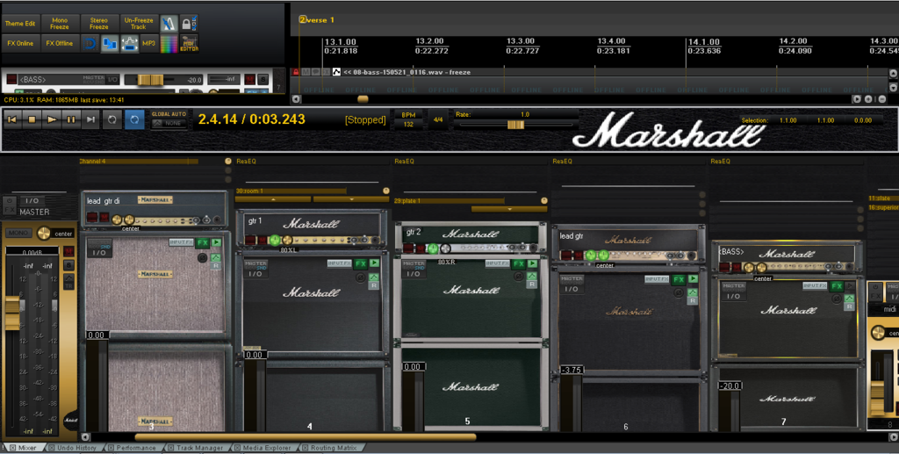
Task: Click the FX Offline button
Action: [60, 44]
